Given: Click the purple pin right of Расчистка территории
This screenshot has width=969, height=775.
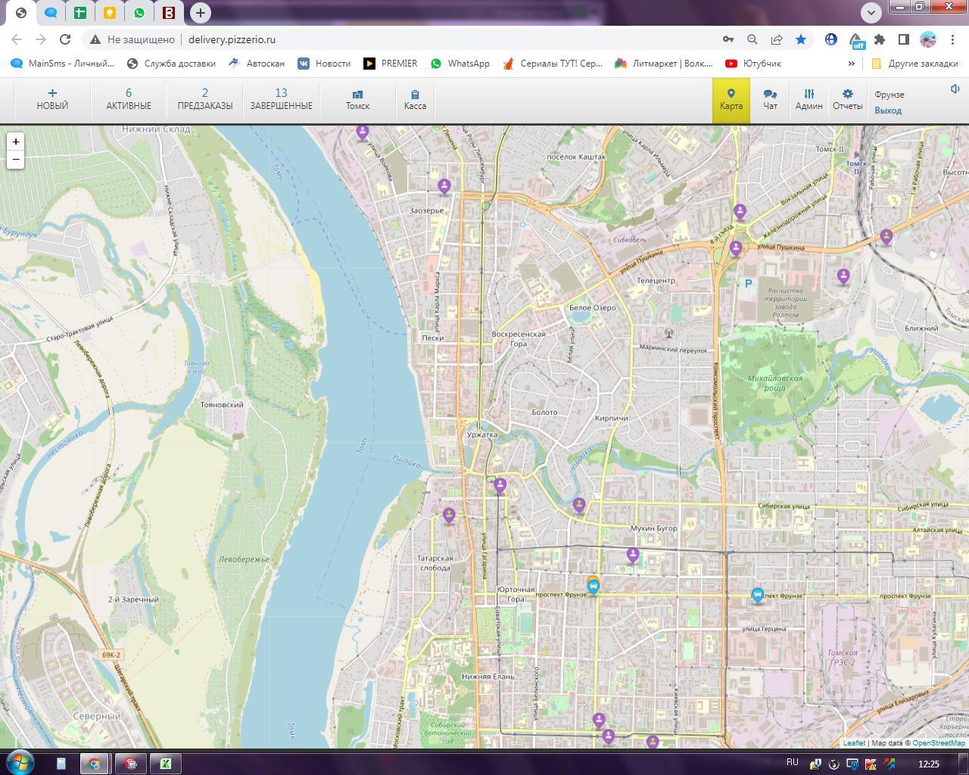Looking at the screenshot, I should tap(843, 276).
